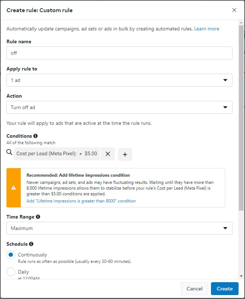Expand the Action dropdown showing Turn off ad
Screen dimensions: 245x299
[119, 107]
